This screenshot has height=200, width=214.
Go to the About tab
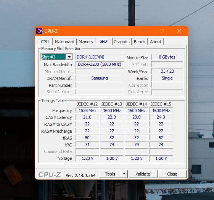[x=156, y=42]
